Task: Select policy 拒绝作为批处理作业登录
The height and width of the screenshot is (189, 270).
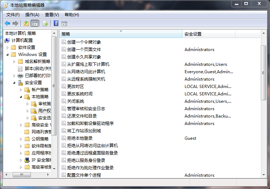Action: click(x=90, y=168)
